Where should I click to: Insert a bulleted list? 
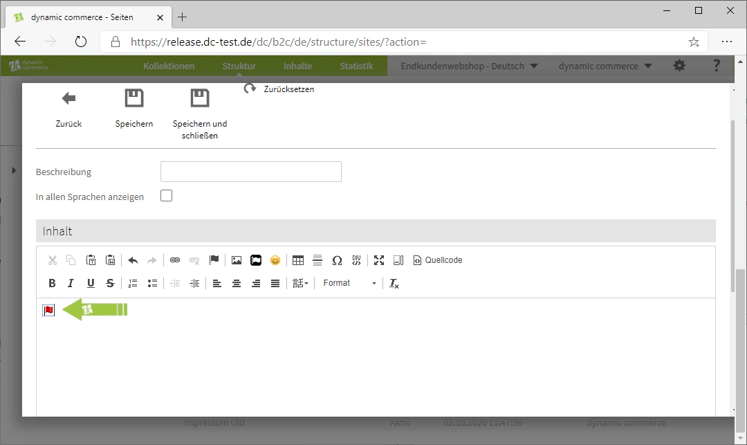[152, 283]
